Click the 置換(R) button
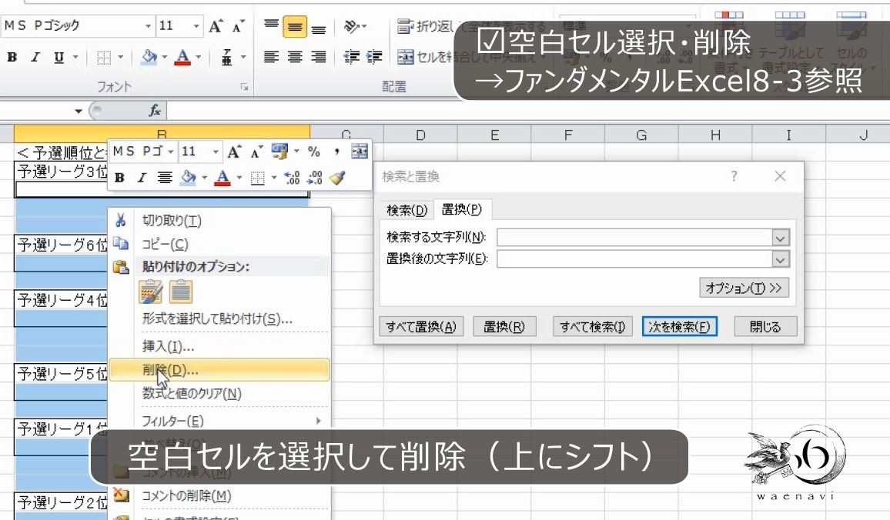Viewport: 890px width, 520px height. [x=504, y=327]
